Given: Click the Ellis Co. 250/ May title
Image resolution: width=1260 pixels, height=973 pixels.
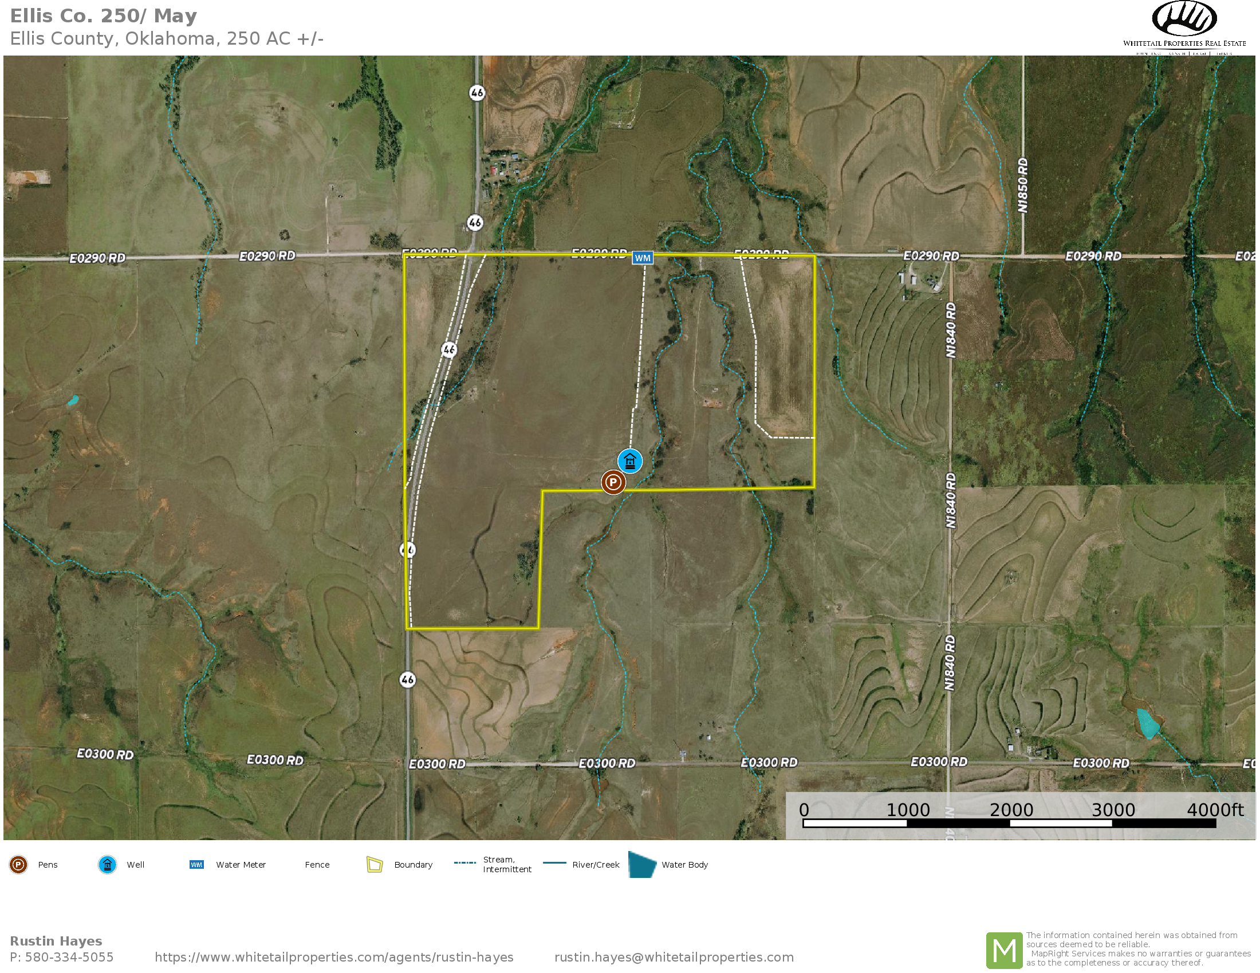Looking at the screenshot, I should pos(104,15).
